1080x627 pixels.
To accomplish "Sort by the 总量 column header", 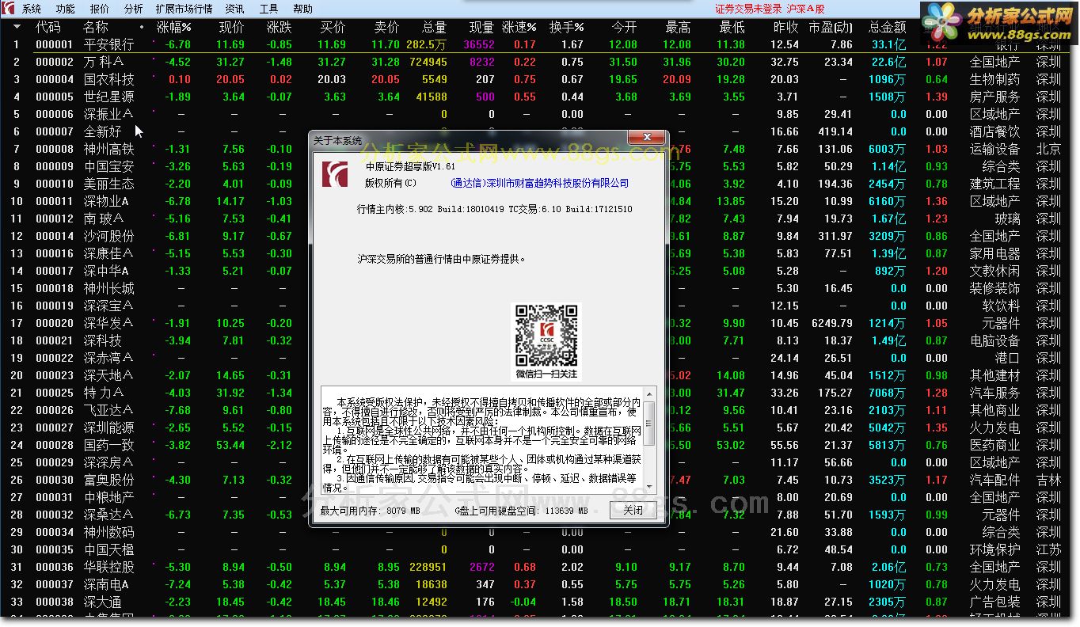I will [x=434, y=27].
